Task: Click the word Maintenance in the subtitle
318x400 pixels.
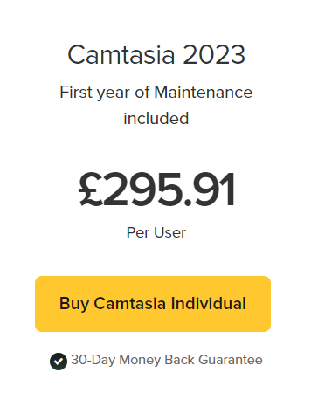Action: tap(204, 93)
